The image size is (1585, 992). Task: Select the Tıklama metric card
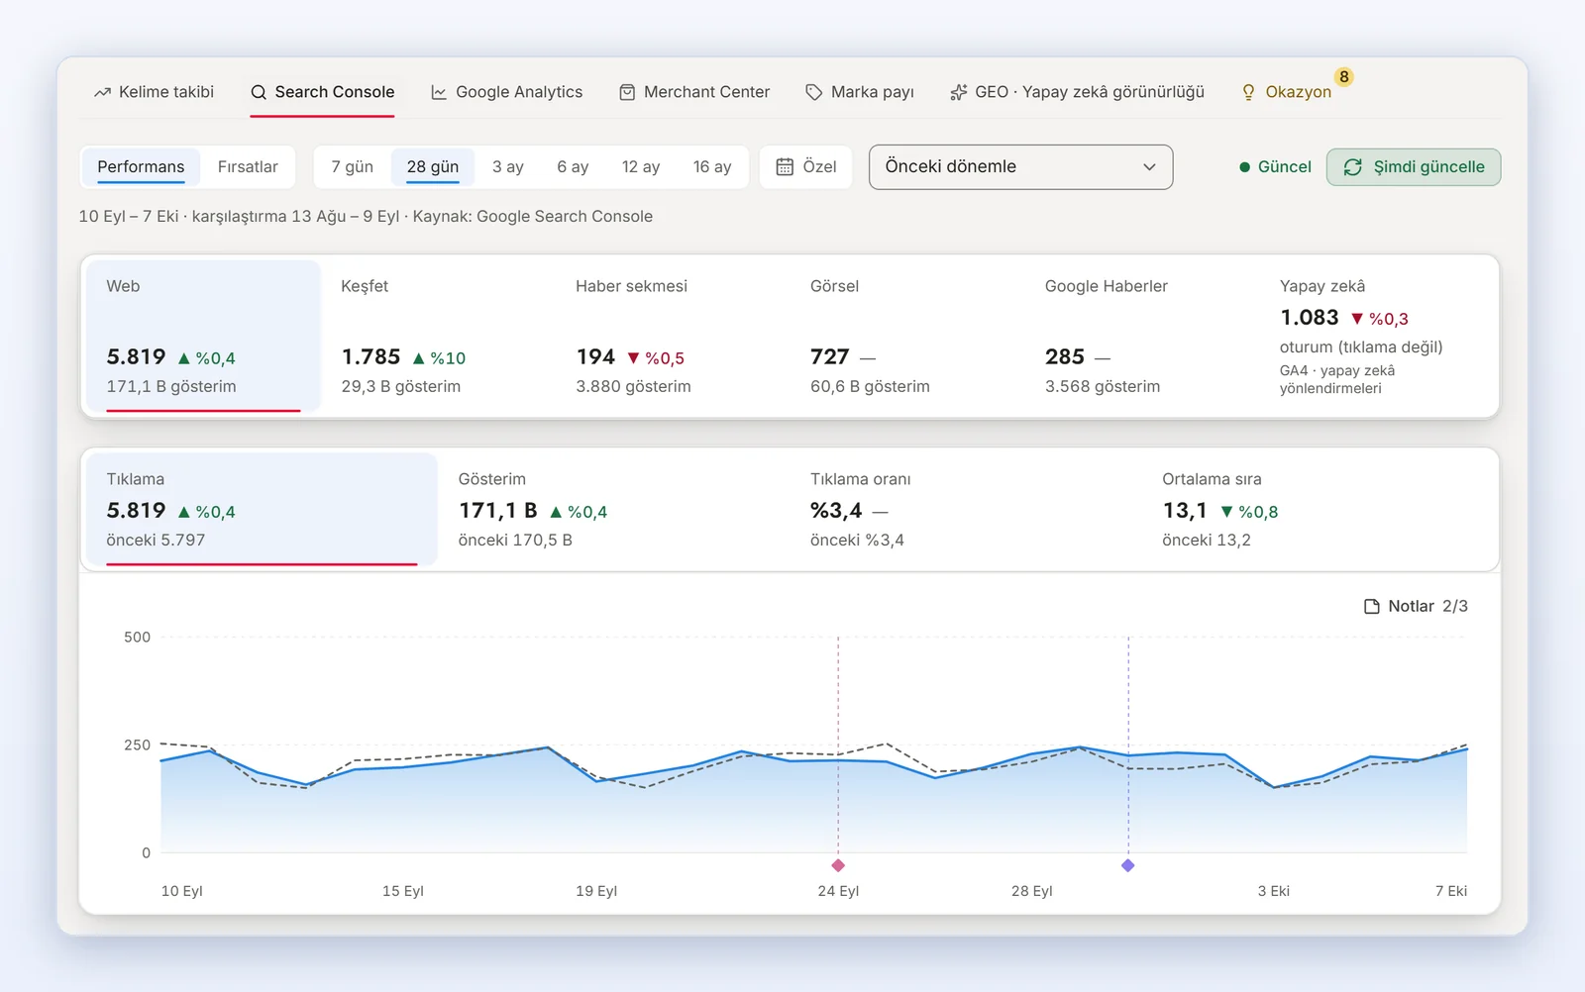[x=263, y=510]
